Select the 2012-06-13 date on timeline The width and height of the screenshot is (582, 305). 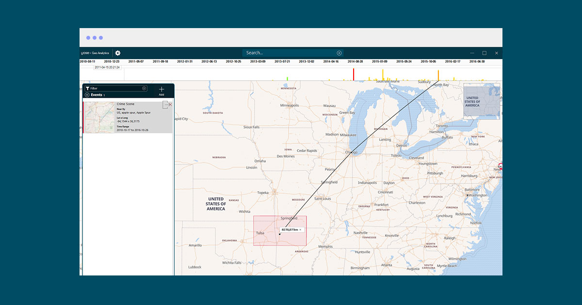[x=209, y=61]
